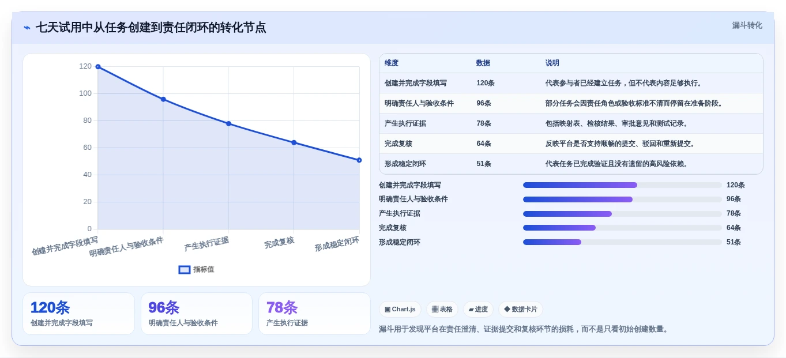Viewport: 786px width, 358px height.
Task: Click x-axis label 明确责任人与验收条件
Action: click(x=127, y=247)
